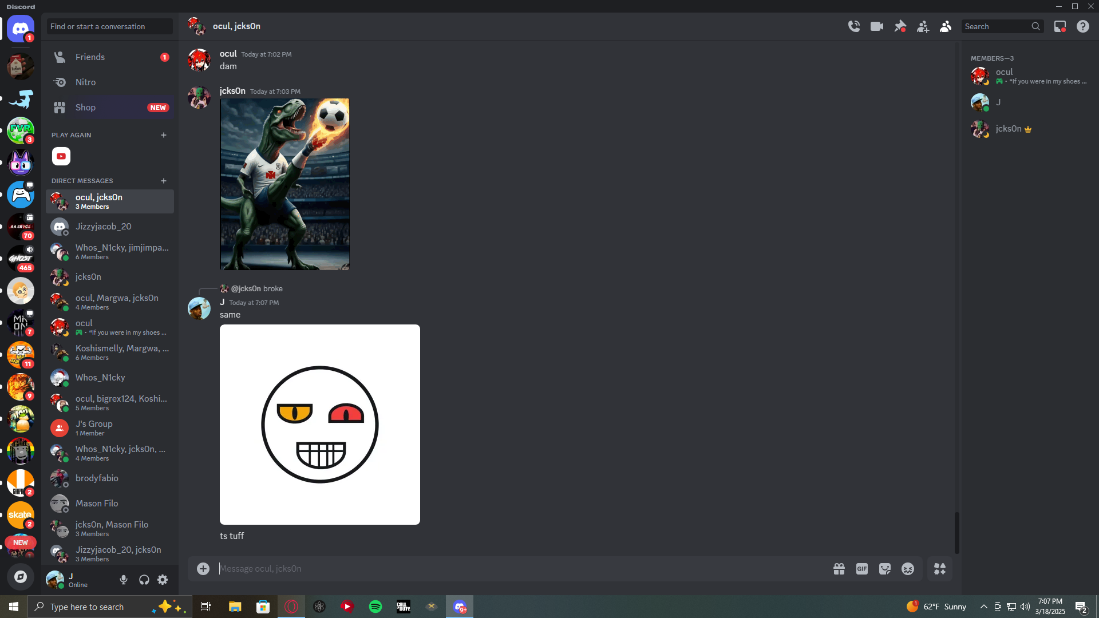View the T-rex soccer image from jcks0n
The image size is (1099, 618).
pos(284,184)
